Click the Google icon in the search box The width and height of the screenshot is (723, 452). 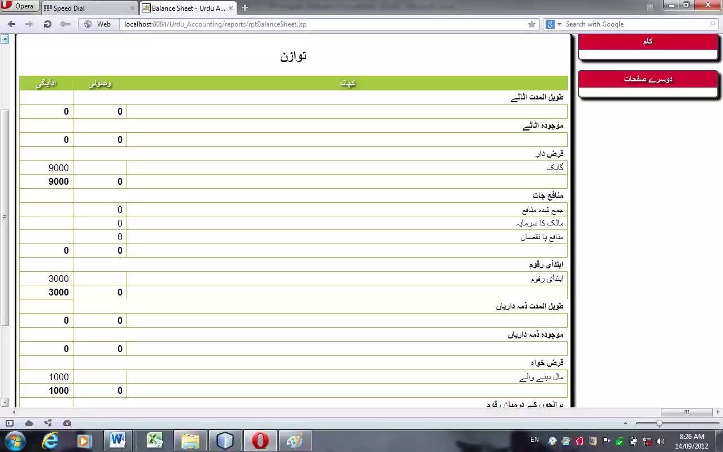click(x=550, y=24)
